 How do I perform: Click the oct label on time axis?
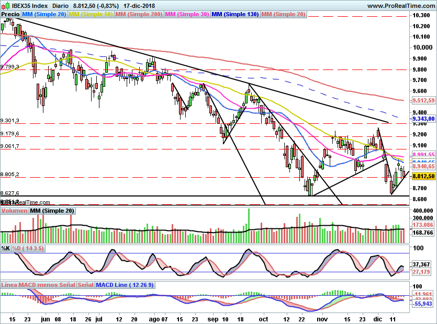coord(263,319)
